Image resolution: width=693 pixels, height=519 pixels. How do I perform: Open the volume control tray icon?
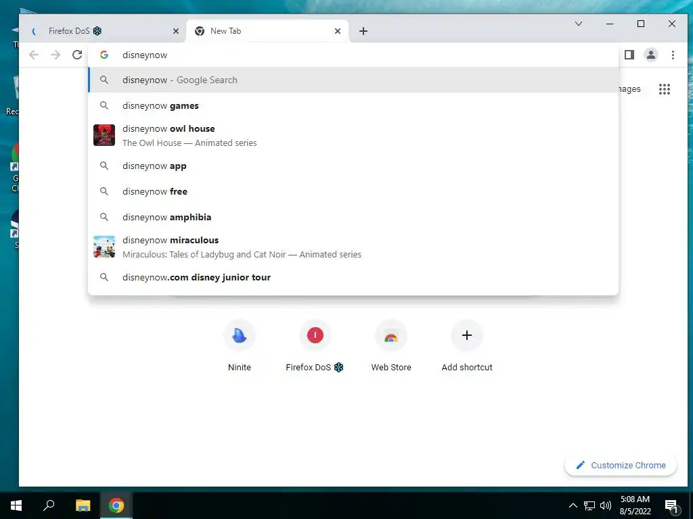(x=606, y=505)
